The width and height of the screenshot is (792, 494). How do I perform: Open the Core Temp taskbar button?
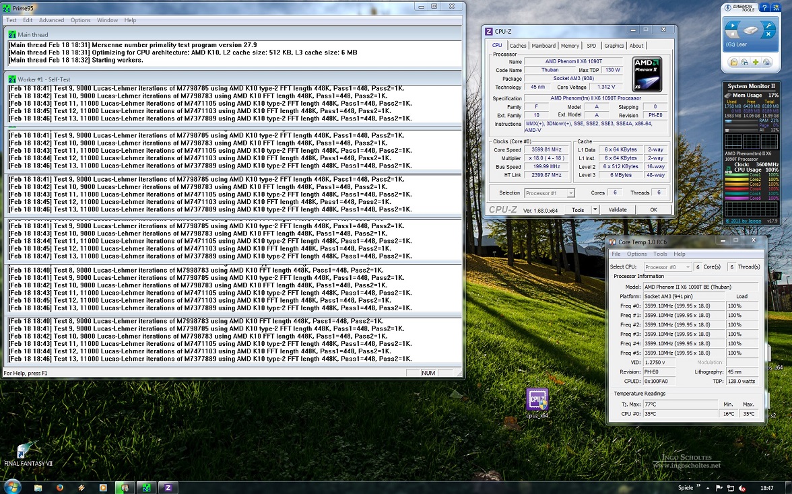click(125, 487)
